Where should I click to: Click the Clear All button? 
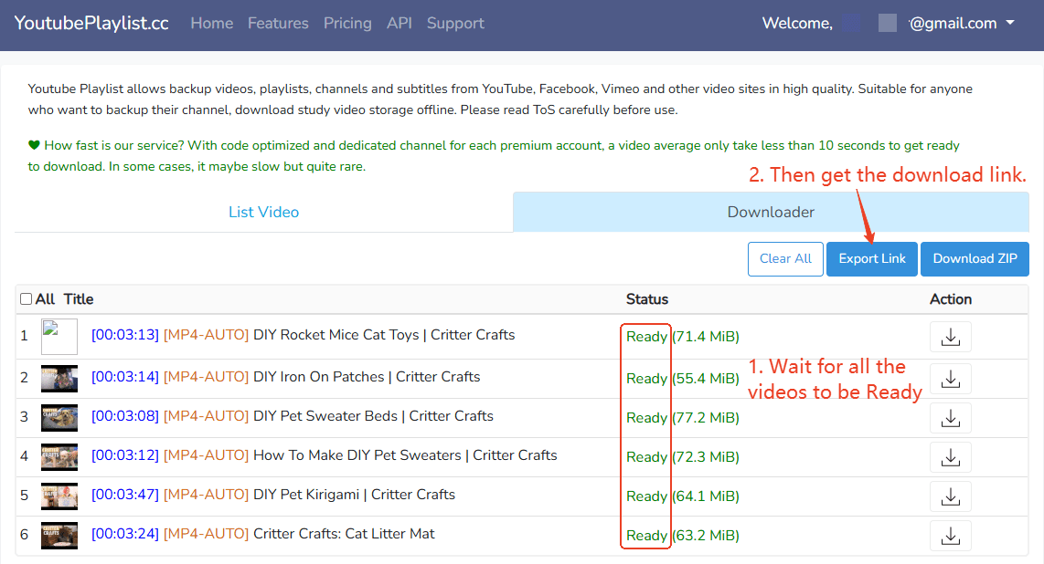[785, 258]
